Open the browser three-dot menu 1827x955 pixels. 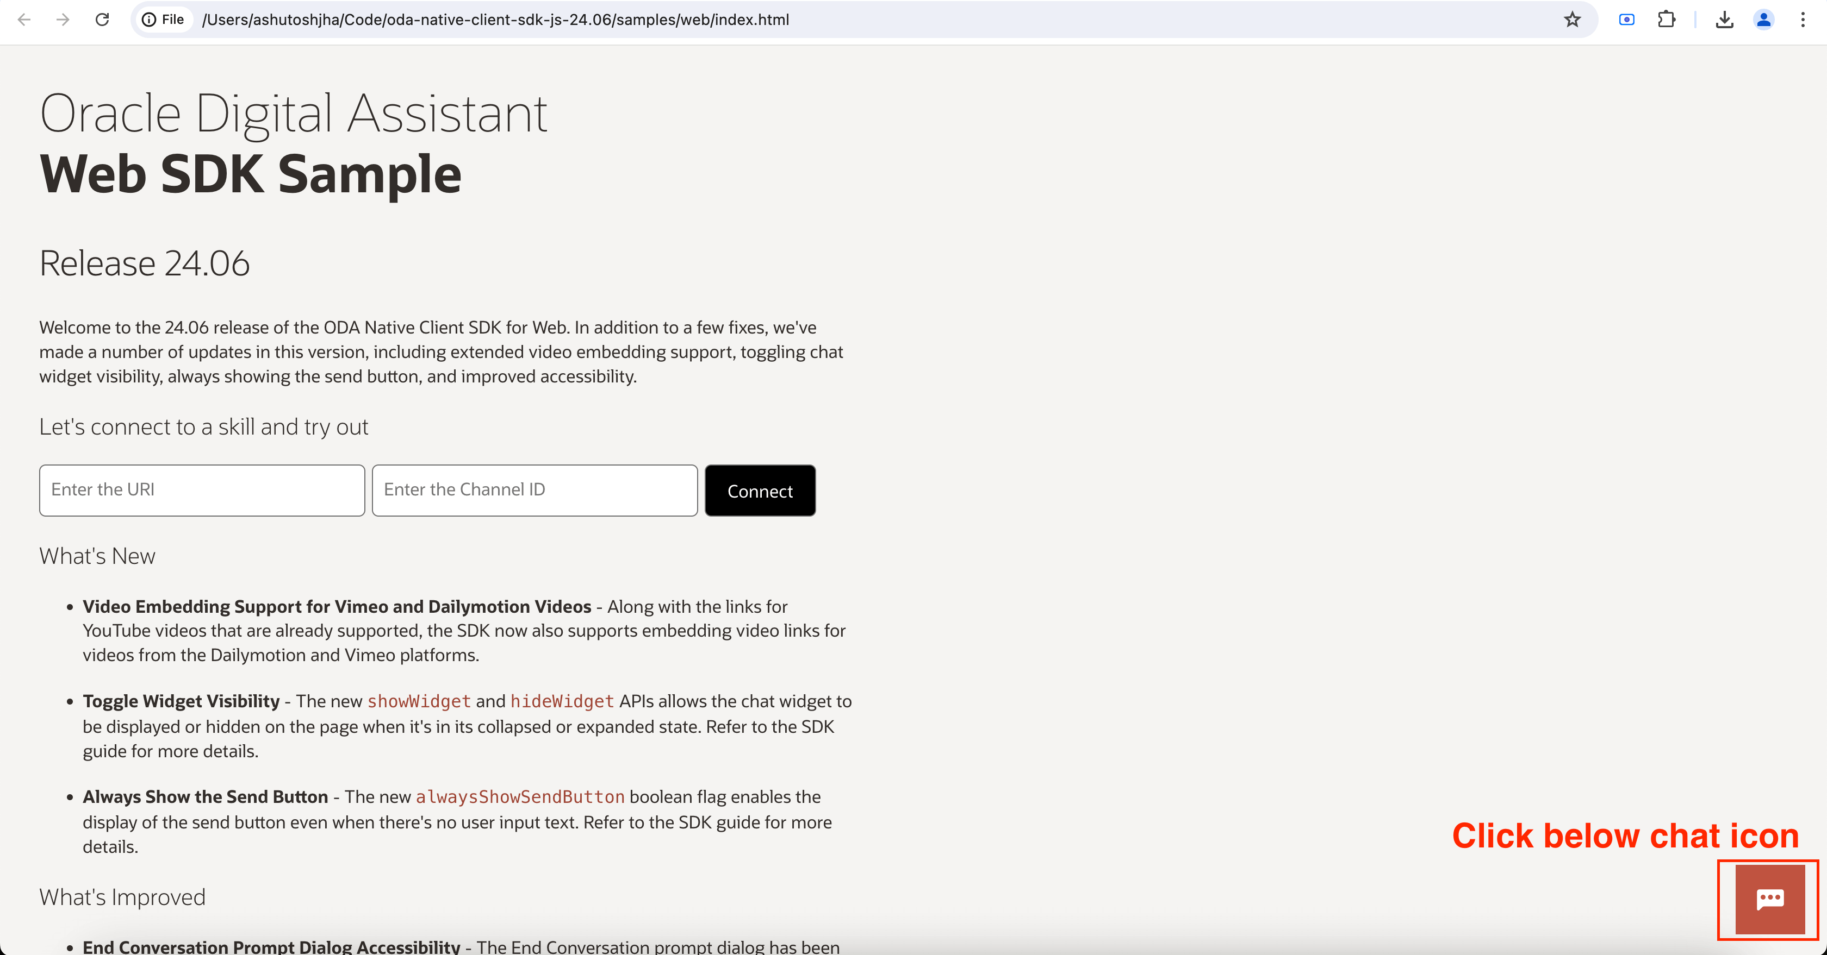point(1803,20)
